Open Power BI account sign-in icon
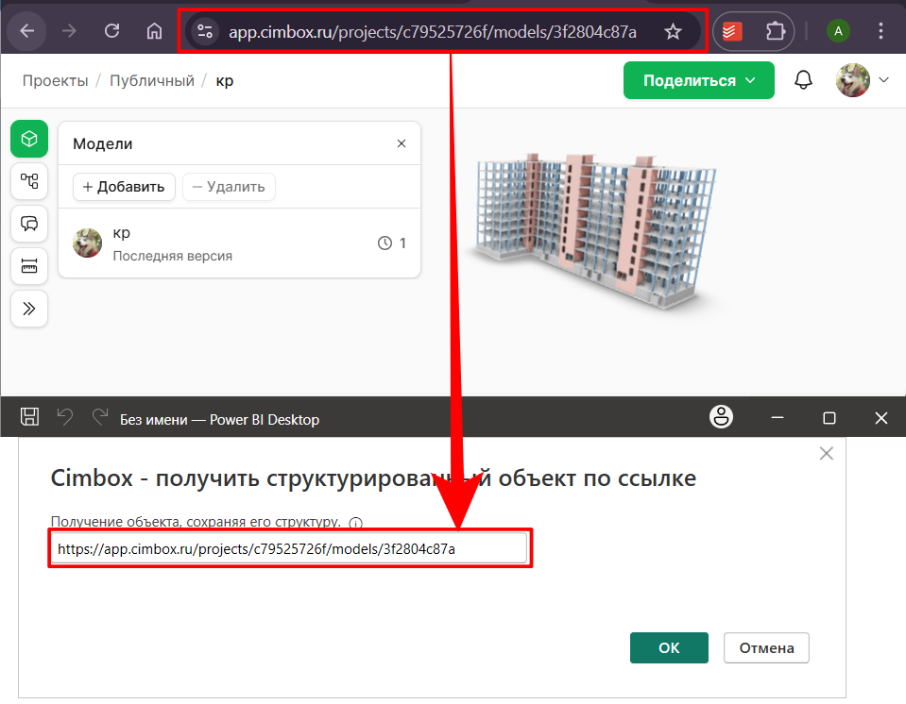Viewport: 906px width, 704px height. [721, 416]
